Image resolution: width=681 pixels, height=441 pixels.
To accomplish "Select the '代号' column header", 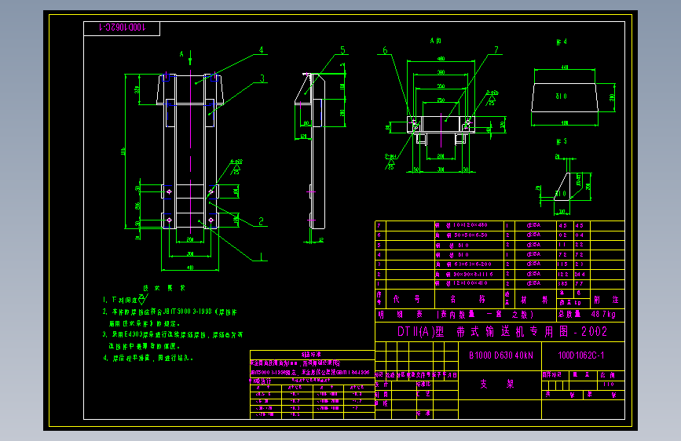I will click(x=407, y=299).
